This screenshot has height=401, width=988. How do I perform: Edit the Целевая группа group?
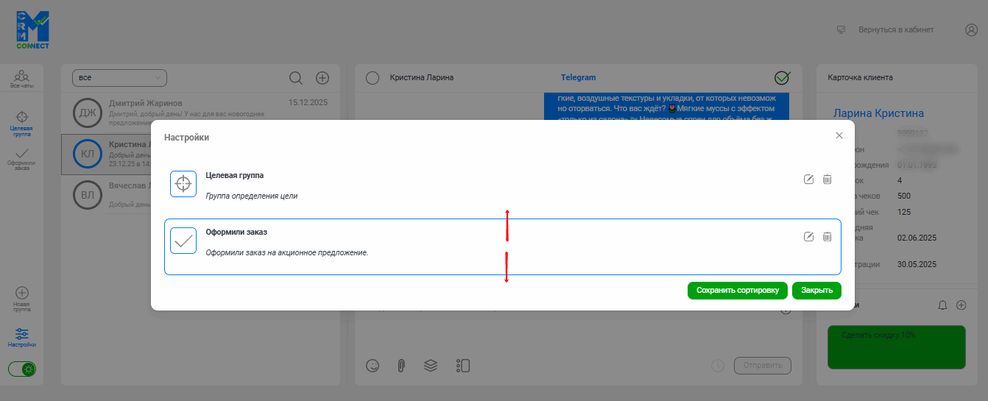(x=808, y=179)
